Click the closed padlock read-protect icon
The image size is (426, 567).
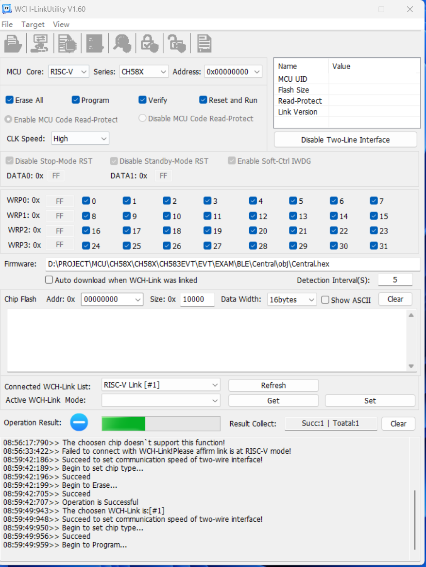click(x=149, y=44)
